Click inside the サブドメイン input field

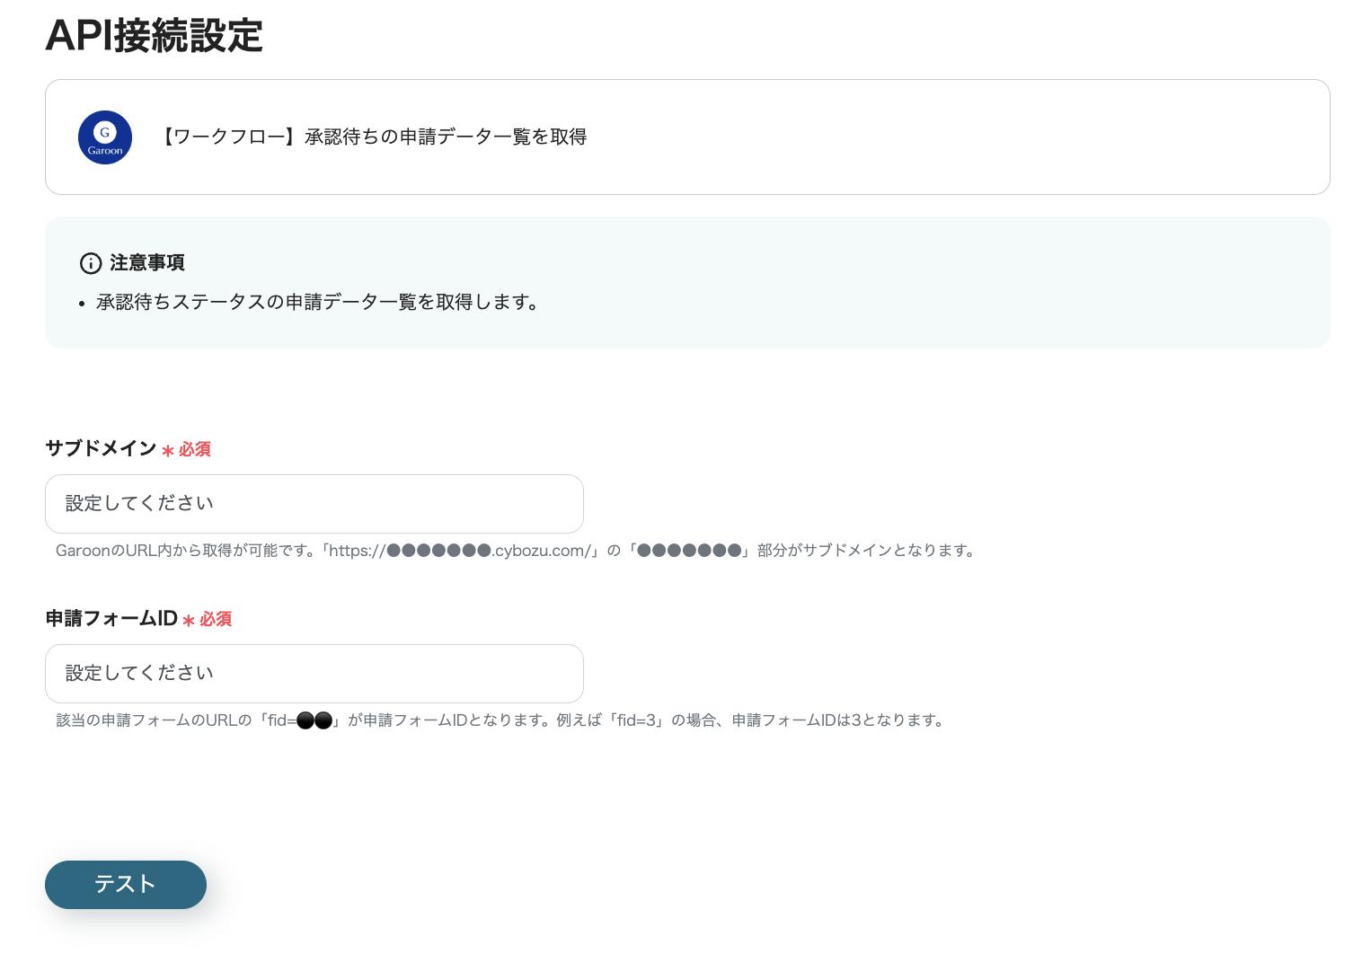pyautogui.click(x=314, y=504)
